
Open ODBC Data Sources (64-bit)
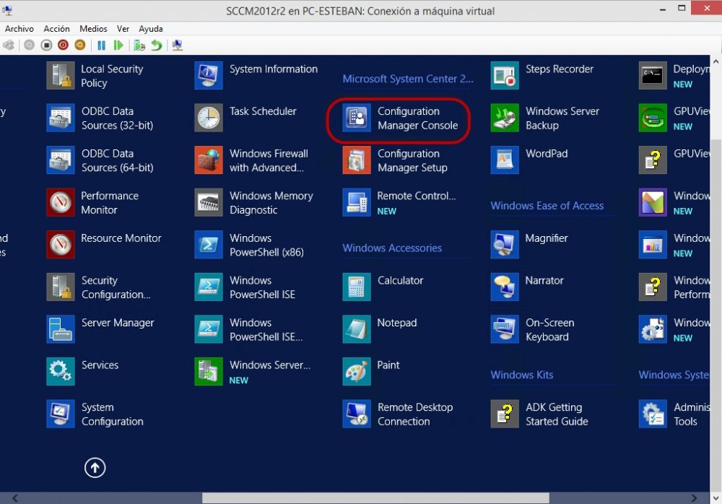(100, 160)
